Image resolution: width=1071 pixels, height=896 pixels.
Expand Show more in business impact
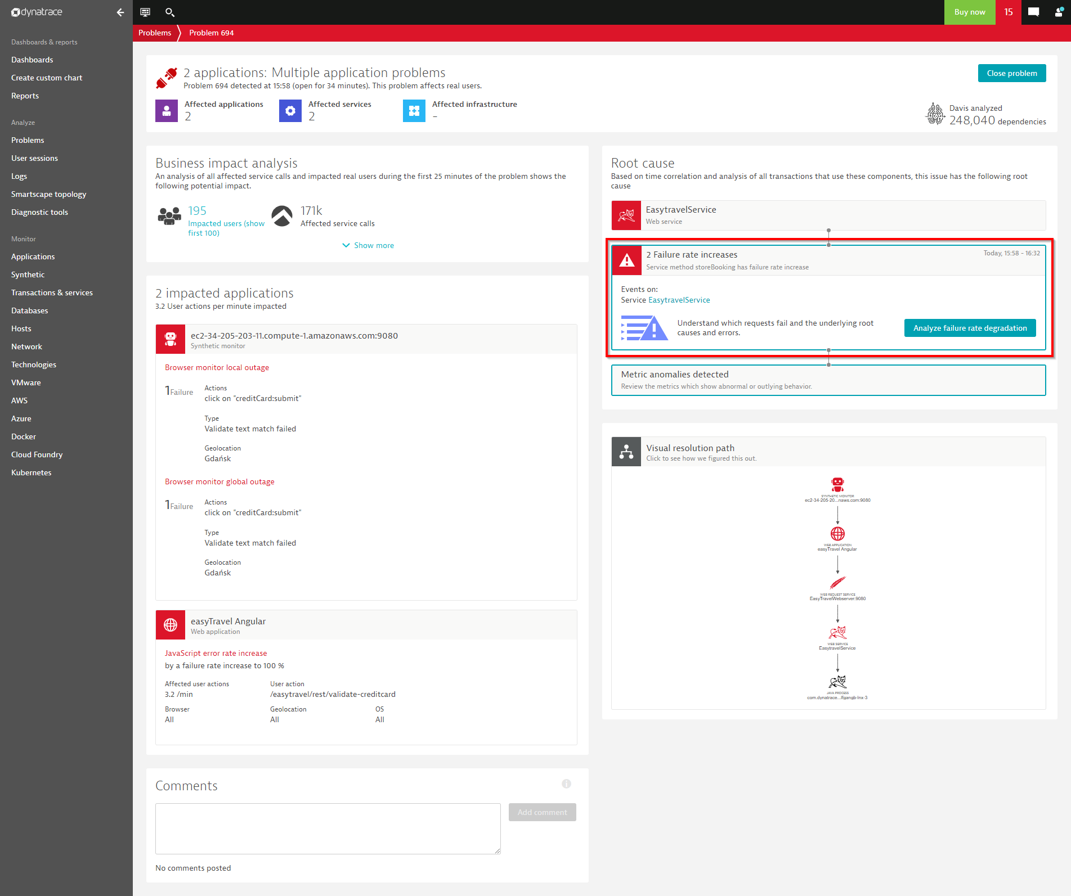[x=368, y=245]
